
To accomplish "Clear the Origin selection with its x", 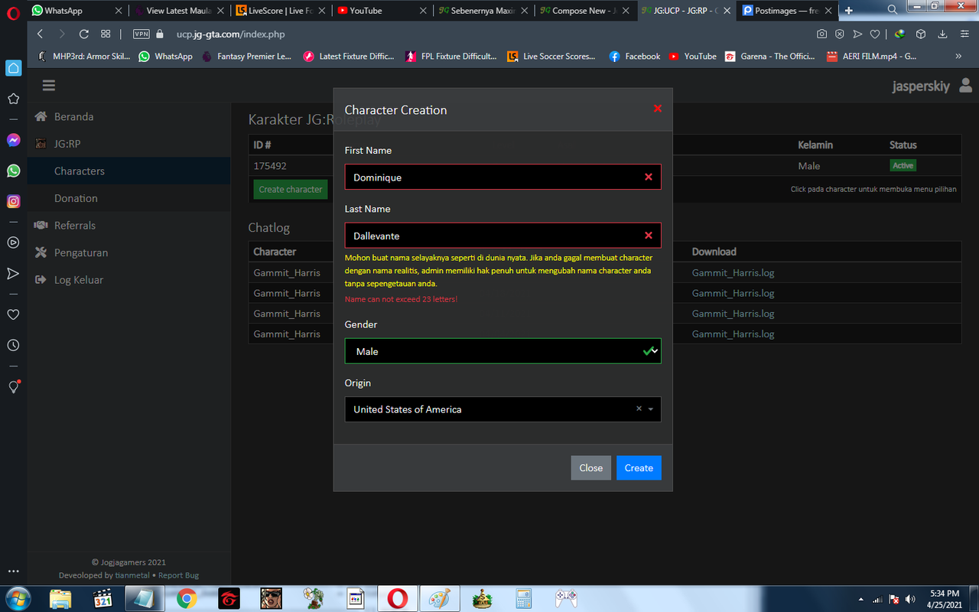I will pyautogui.click(x=639, y=409).
